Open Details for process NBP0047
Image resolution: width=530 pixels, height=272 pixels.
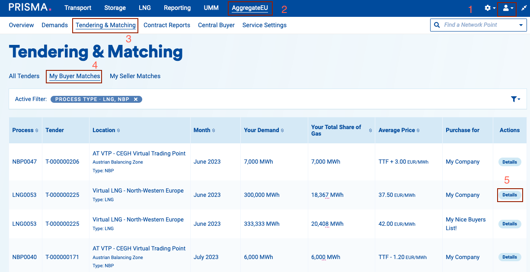coord(510,162)
